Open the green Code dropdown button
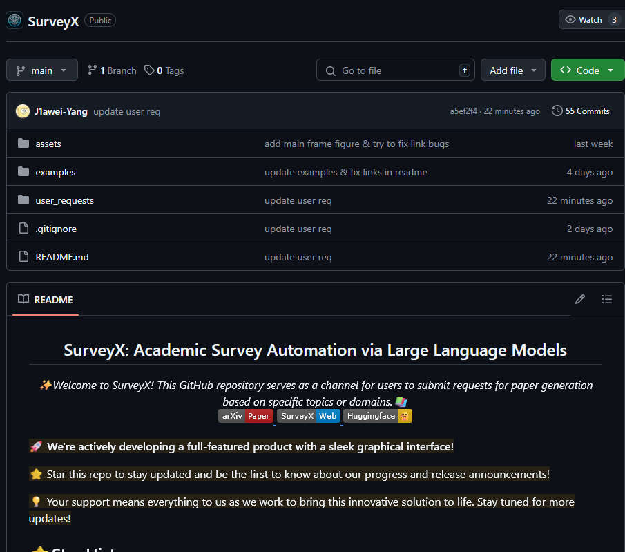The height and width of the screenshot is (552, 625). (x=588, y=70)
